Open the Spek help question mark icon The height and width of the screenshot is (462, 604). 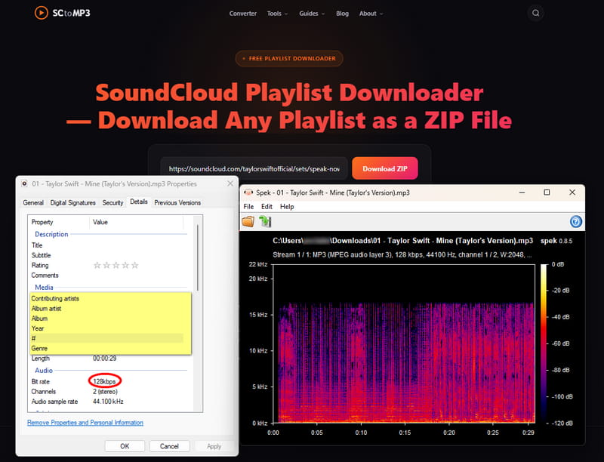pos(575,222)
